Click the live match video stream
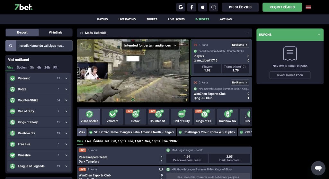Viewport: 329px width, 179px height. tap(133, 71)
